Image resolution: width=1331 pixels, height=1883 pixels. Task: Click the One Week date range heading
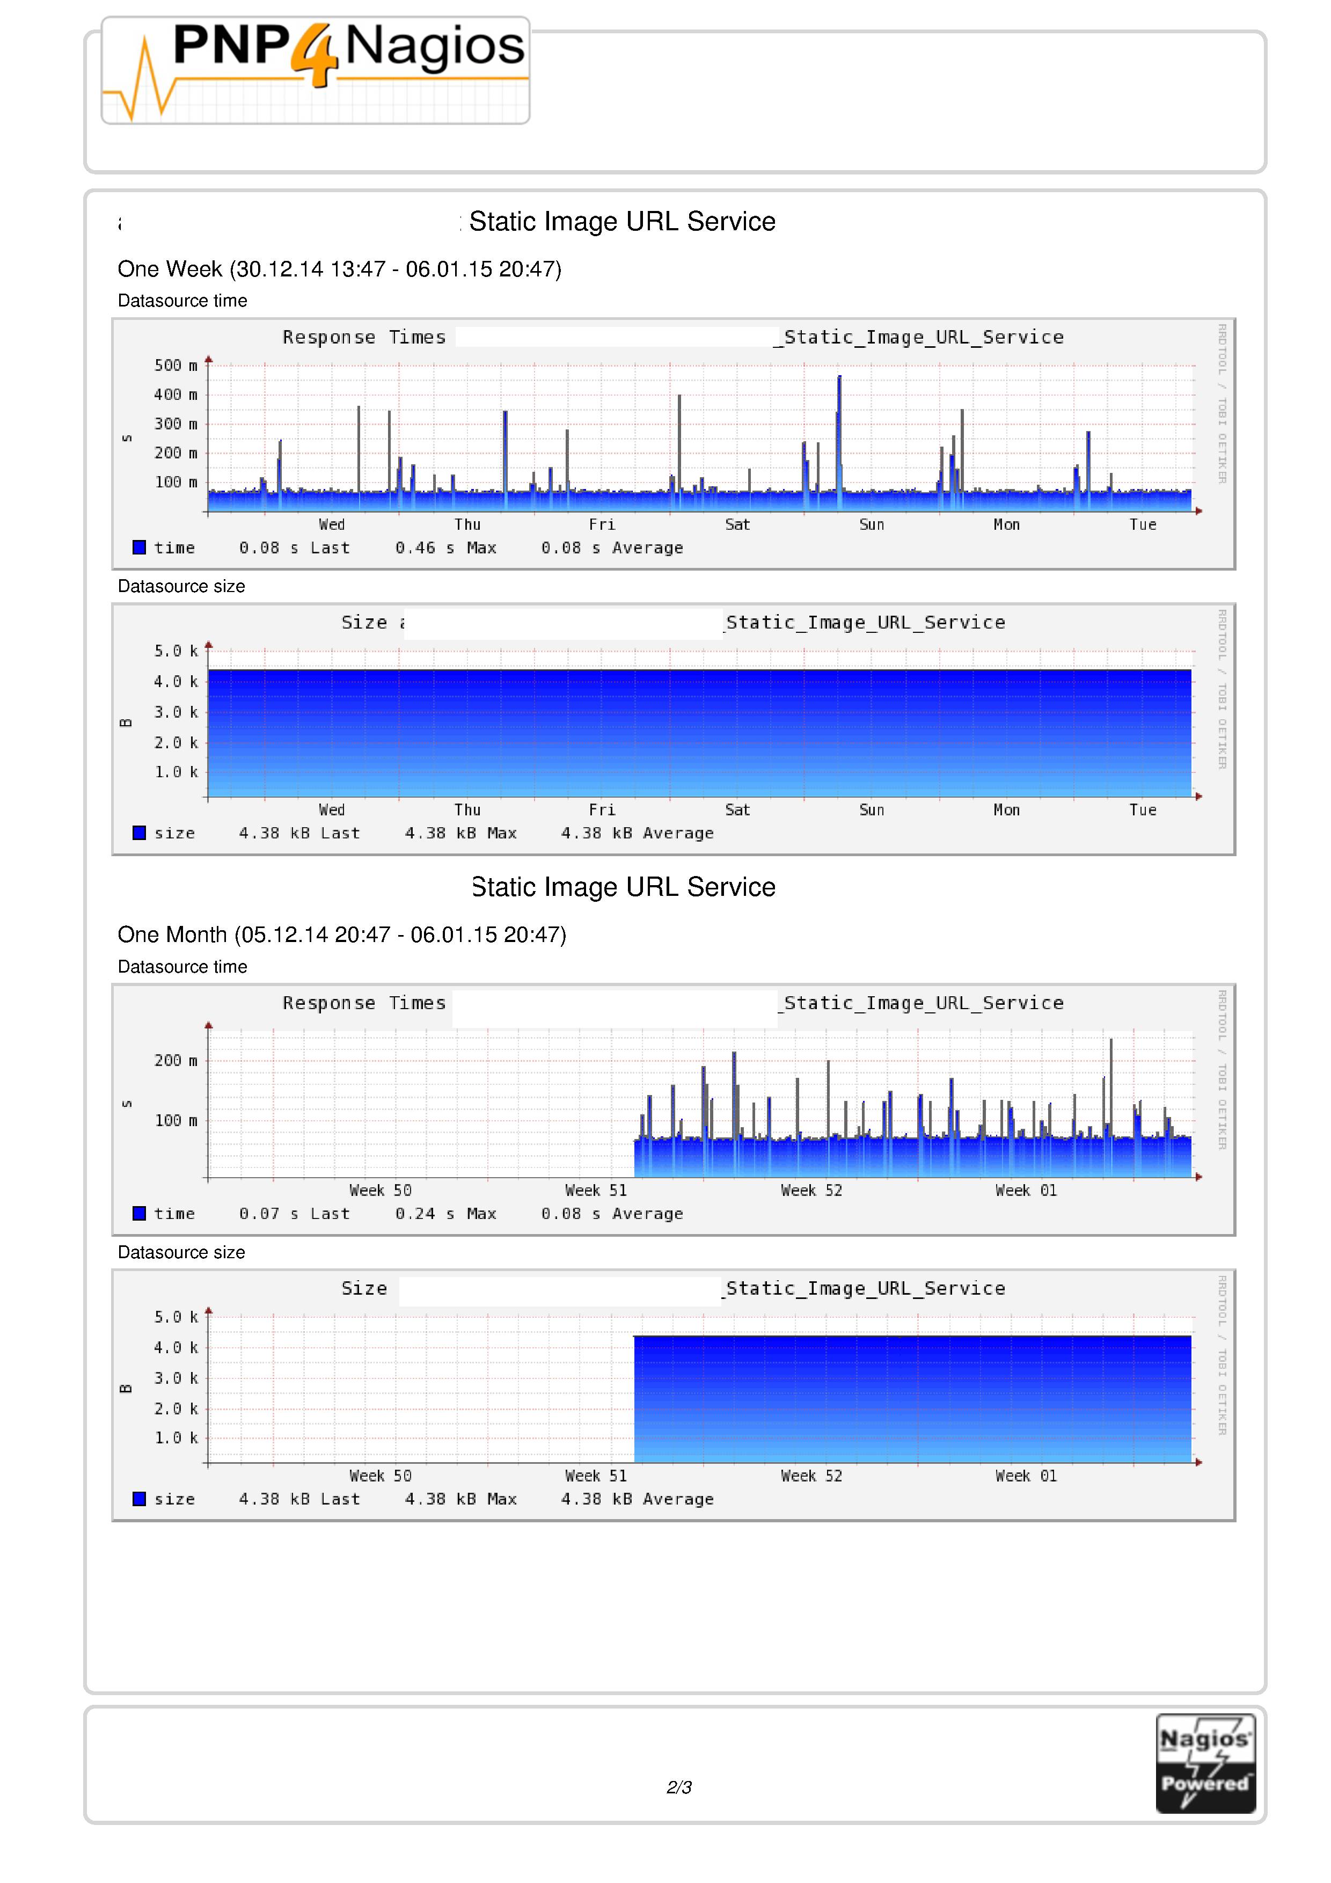click(339, 269)
